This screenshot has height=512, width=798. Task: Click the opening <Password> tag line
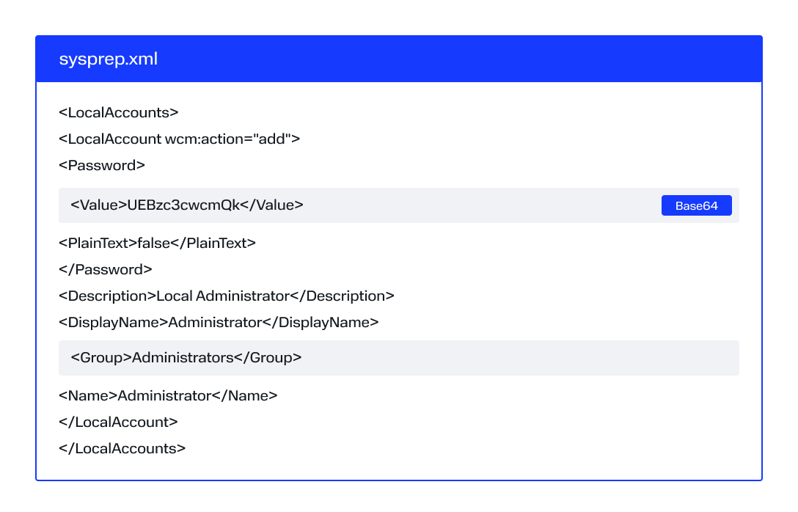102,165
